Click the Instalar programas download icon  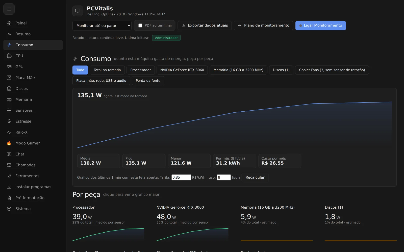pos(9,187)
